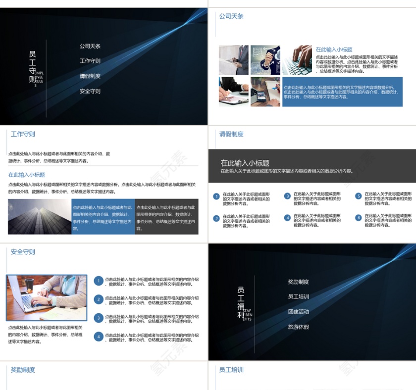The height and width of the screenshot is (390, 416).
Task: Click circle 1 on the 安全守则 slide
Action: 99,281
